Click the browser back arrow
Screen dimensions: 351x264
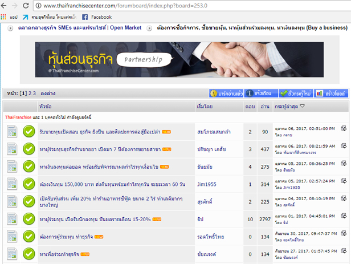point(4,6)
